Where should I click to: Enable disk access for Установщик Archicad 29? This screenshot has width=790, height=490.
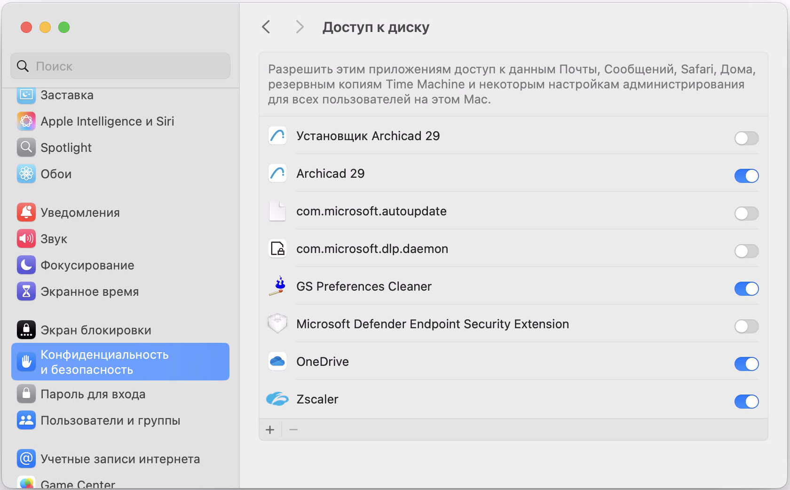[746, 138]
